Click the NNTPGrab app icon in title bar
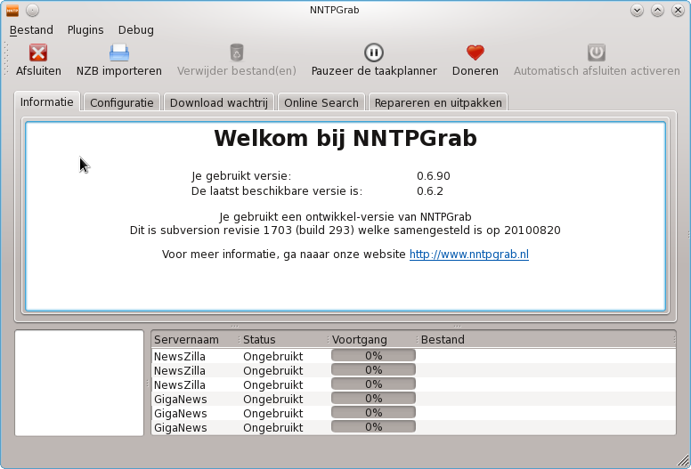Image resolution: width=691 pixels, height=469 pixels. pos(12,11)
